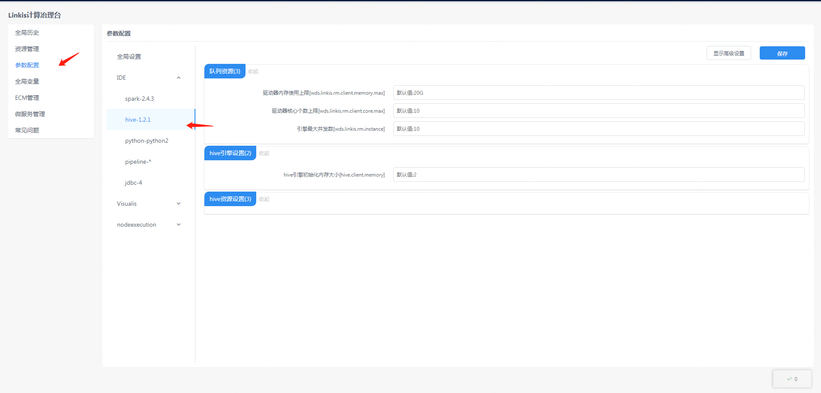Select 全局设置 in the parameter list
Viewport: 821px width, 393px height.
pos(129,57)
